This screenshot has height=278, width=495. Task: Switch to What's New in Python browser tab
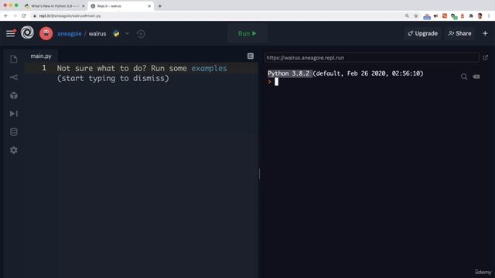pos(55,6)
